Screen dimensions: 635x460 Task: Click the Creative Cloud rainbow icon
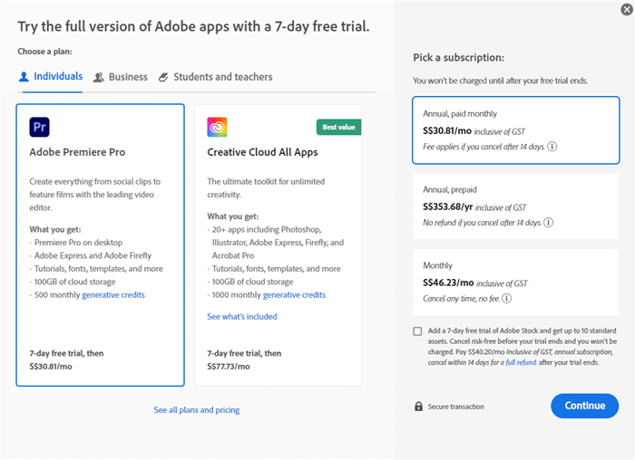(217, 127)
